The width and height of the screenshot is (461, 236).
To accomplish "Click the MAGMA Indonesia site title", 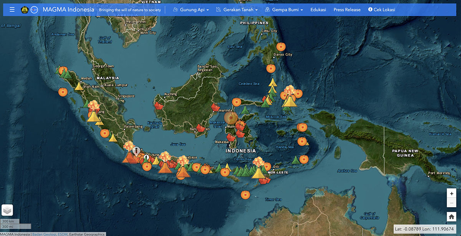I will [x=68, y=10].
